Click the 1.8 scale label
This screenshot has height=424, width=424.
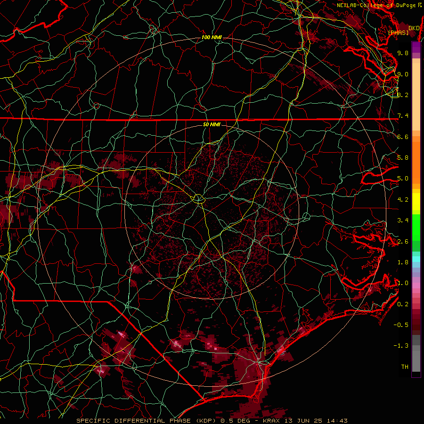click(x=403, y=262)
